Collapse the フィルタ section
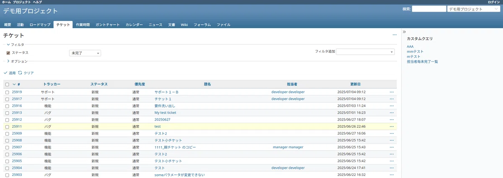The image size is (503, 178). click(15, 44)
